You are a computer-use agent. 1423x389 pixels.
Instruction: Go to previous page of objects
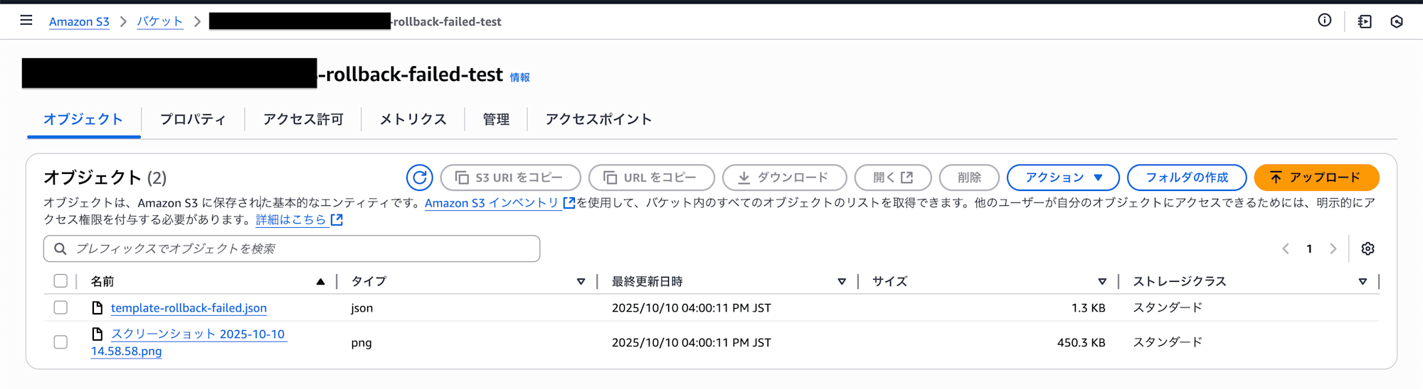point(1286,248)
